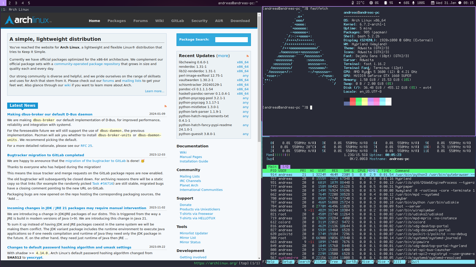This screenshot has width=476, height=267.
Task: Open the vaultwarden 1.30.2-1 package
Action: (x=196, y=80)
